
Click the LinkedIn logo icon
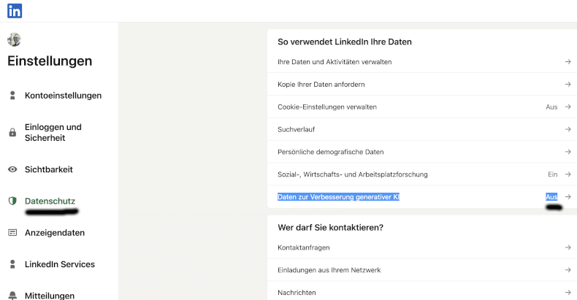point(15,11)
